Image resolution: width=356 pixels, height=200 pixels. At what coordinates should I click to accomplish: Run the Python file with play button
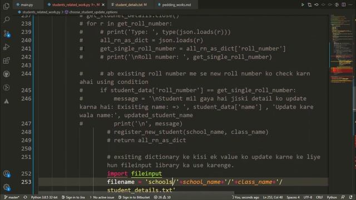[303, 4]
